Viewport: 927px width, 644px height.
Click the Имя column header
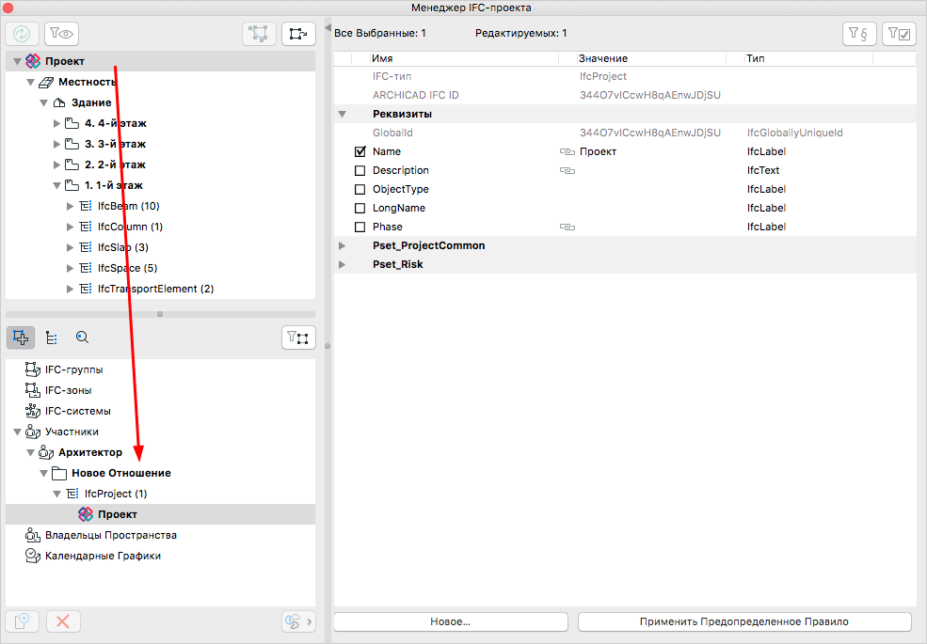click(x=463, y=58)
